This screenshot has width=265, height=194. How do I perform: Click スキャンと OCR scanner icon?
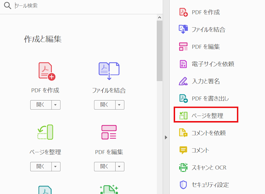pos(183,167)
